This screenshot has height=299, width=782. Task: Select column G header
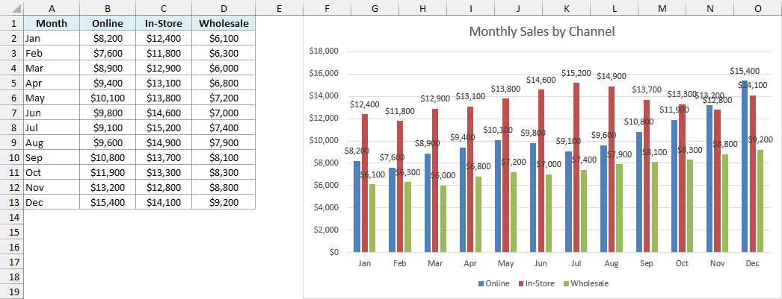375,8
